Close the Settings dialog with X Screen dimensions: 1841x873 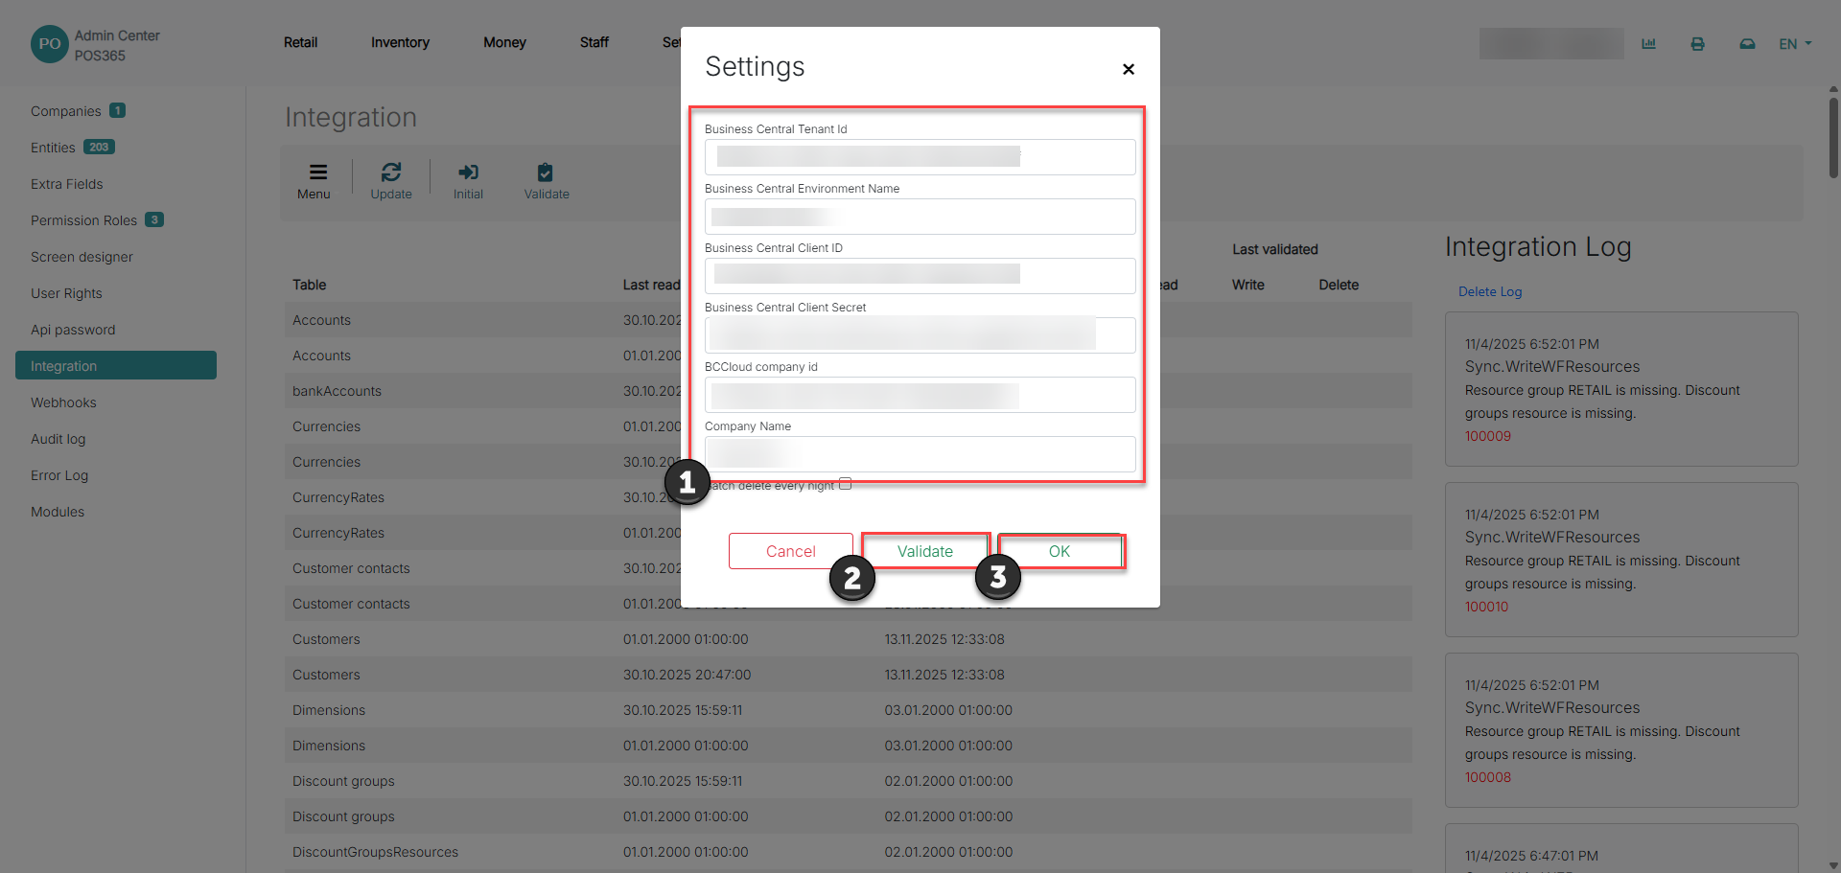coord(1129,69)
